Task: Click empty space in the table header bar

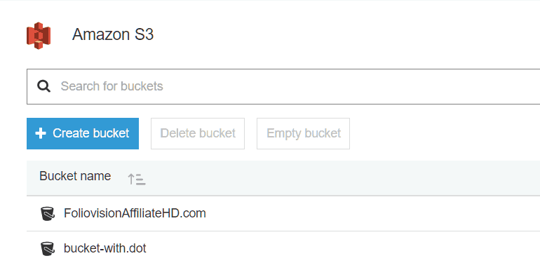Action: tap(344, 178)
